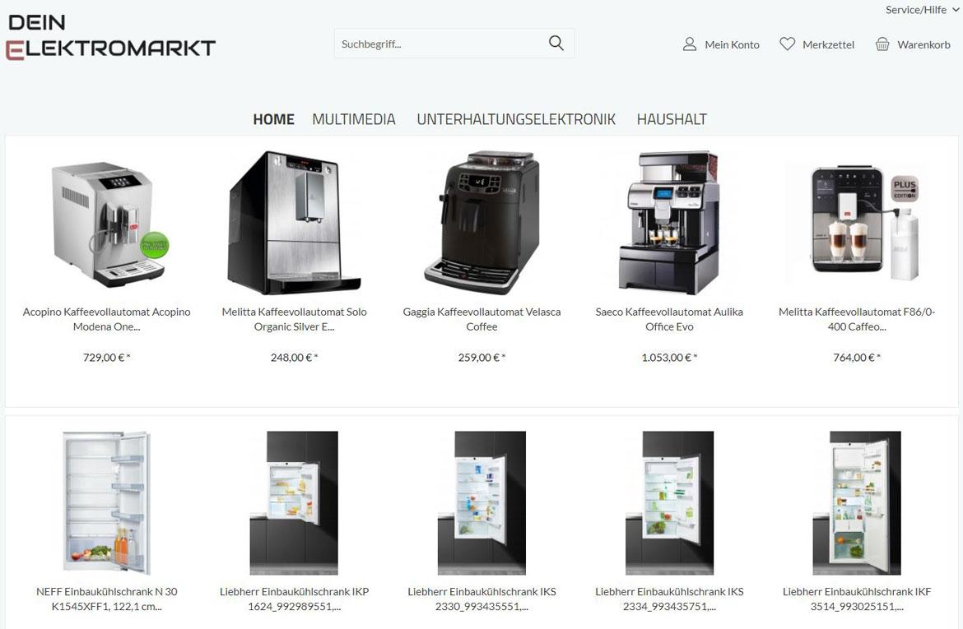
Task: Open Liebherr IKS 2334 fridge image
Action: tap(669, 503)
